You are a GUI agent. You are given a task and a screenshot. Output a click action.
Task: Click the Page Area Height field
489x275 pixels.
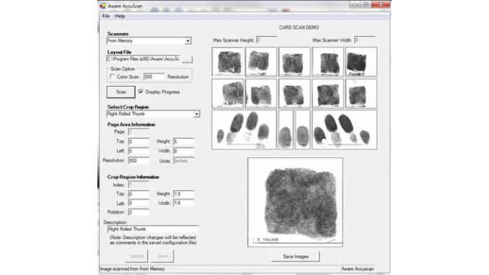point(183,141)
